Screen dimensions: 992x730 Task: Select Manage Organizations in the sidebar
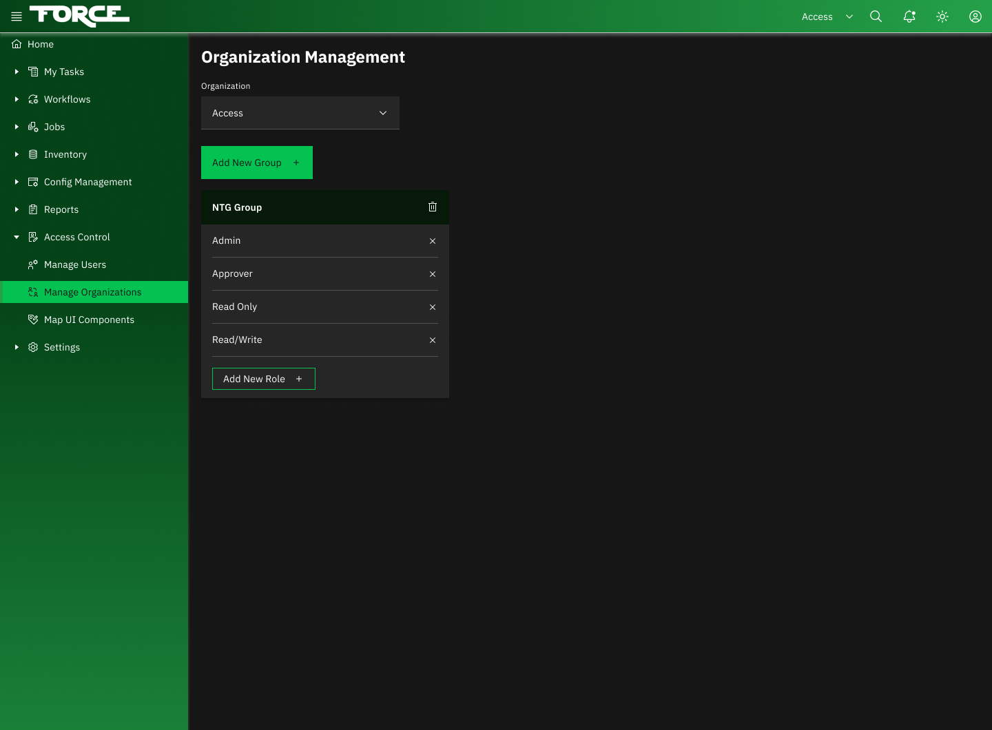tap(92, 292)
